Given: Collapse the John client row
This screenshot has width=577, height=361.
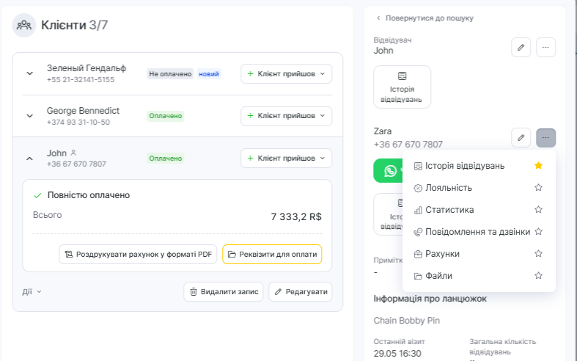Looking at the screenshot, I should point(30,158).
